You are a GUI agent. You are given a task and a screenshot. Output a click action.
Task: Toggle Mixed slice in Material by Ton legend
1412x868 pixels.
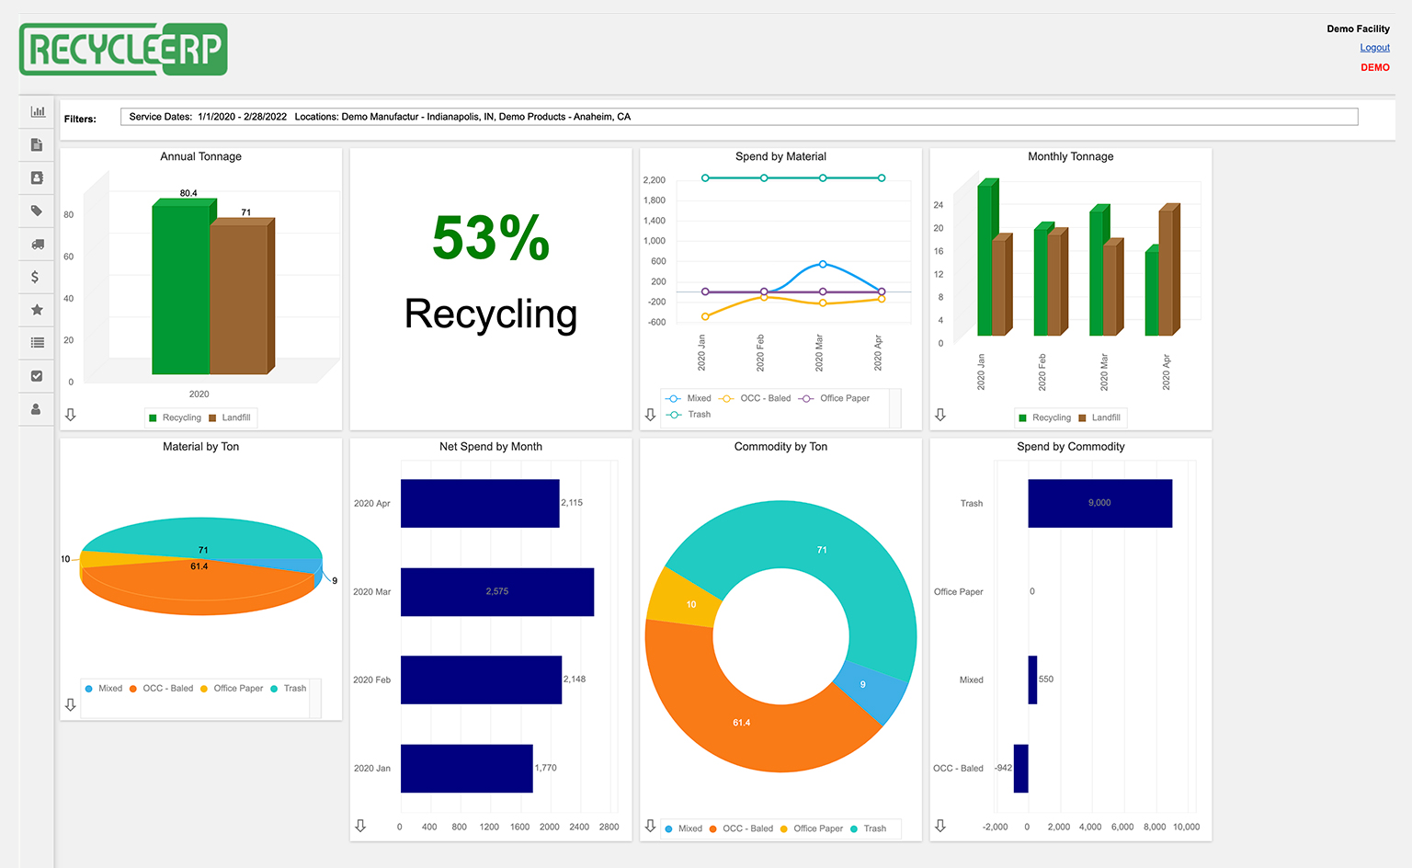pos(104,689)
